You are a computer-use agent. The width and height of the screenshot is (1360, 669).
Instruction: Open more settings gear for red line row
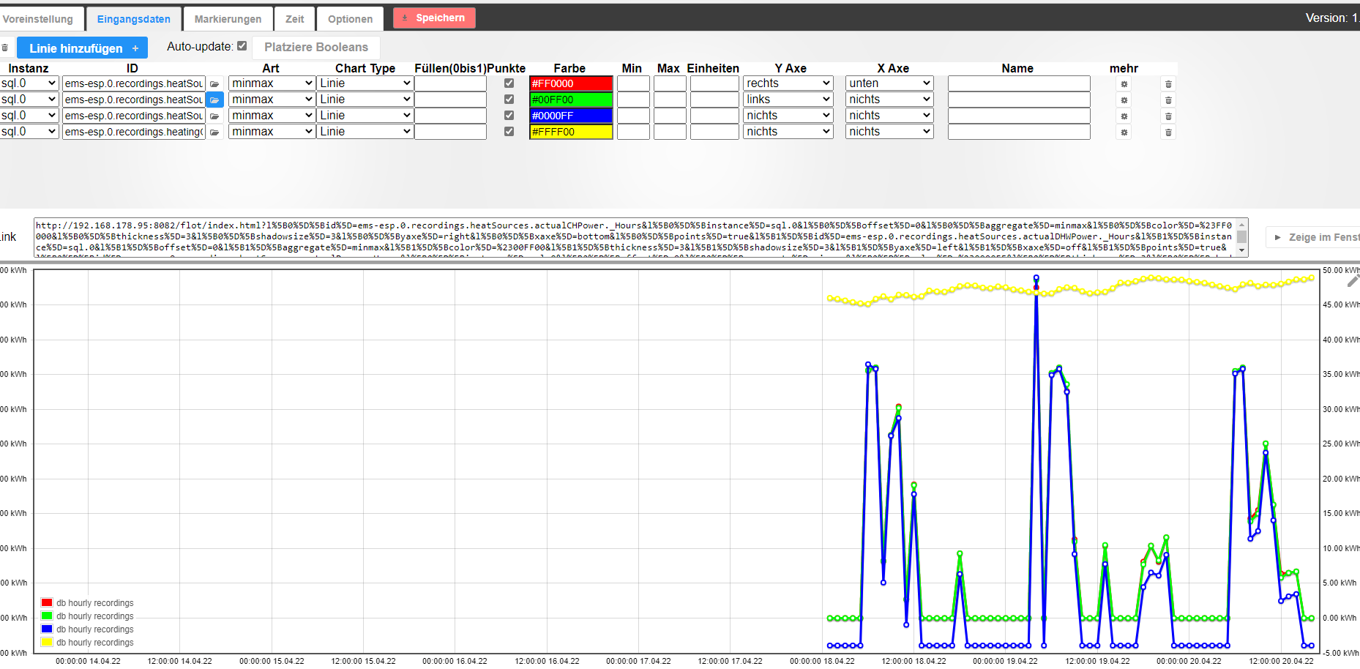(1124, 84)
